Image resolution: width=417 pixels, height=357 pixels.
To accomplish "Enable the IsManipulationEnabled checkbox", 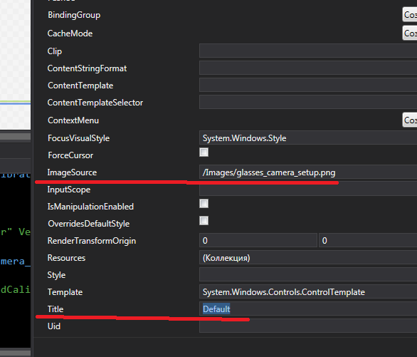I will [x=204, y=204].
